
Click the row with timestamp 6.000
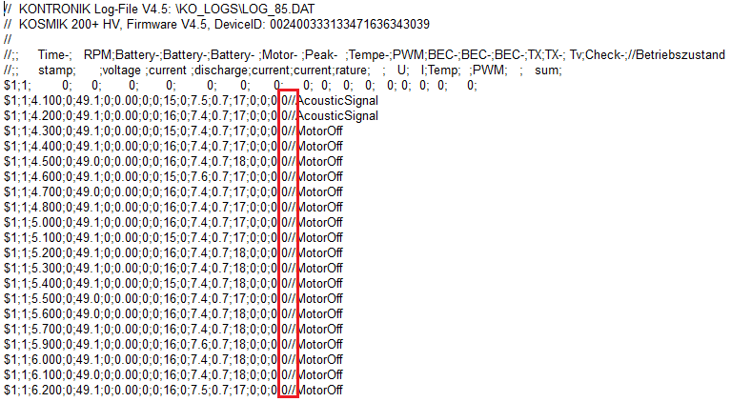173,360
